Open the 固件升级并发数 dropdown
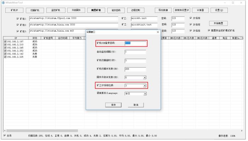Screen dimensions: 248x141 click(x=145, y=78)
